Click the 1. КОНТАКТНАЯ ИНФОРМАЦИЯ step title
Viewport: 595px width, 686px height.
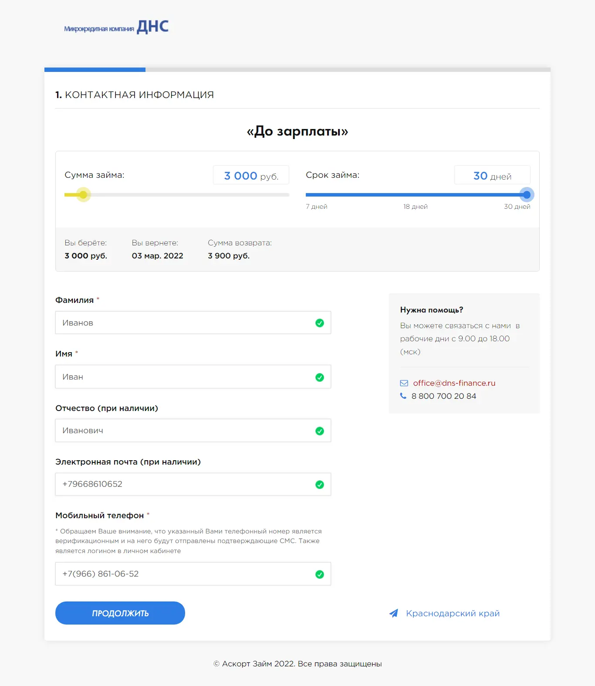click(x=135, y=95)
